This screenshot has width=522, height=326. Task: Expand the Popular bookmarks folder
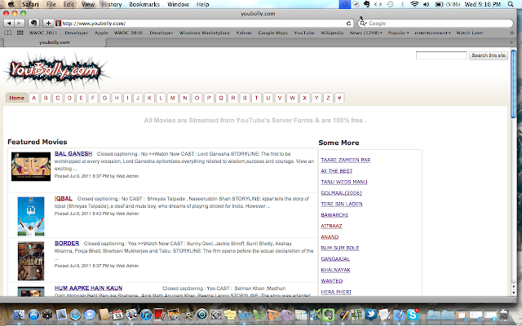point(398,33)
